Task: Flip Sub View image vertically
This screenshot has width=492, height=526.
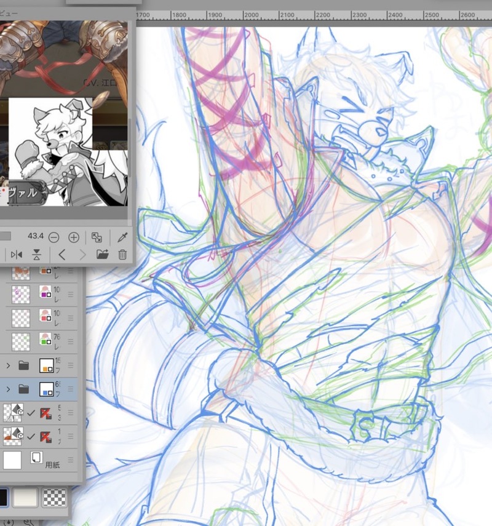Action: pyautogui.click(x=37, y=255)
